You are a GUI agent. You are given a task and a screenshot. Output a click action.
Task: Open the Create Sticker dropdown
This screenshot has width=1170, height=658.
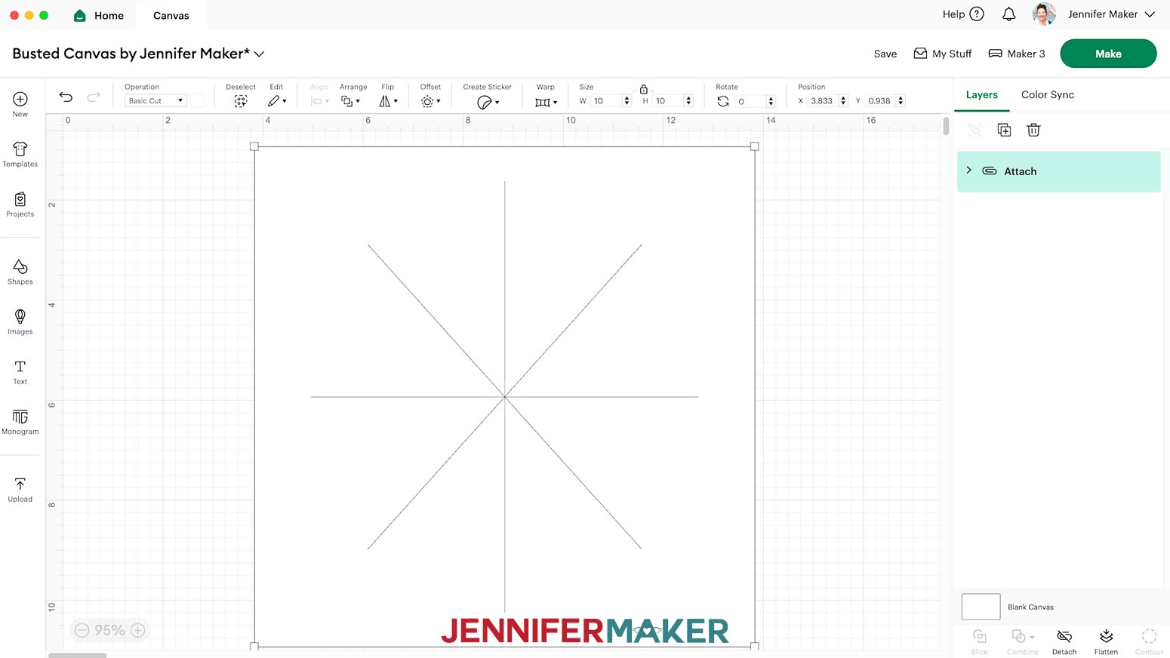pos(488,102)
